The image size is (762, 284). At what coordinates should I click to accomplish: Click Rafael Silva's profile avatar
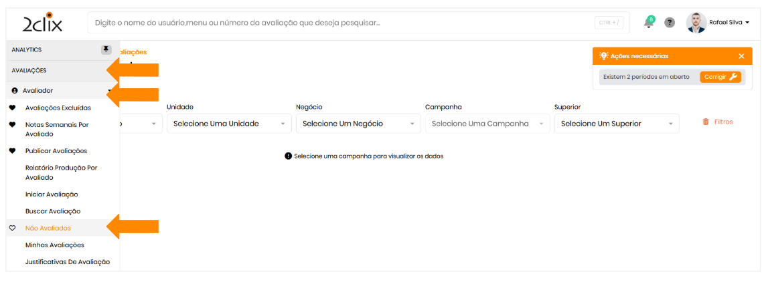[x=696, y=23]
